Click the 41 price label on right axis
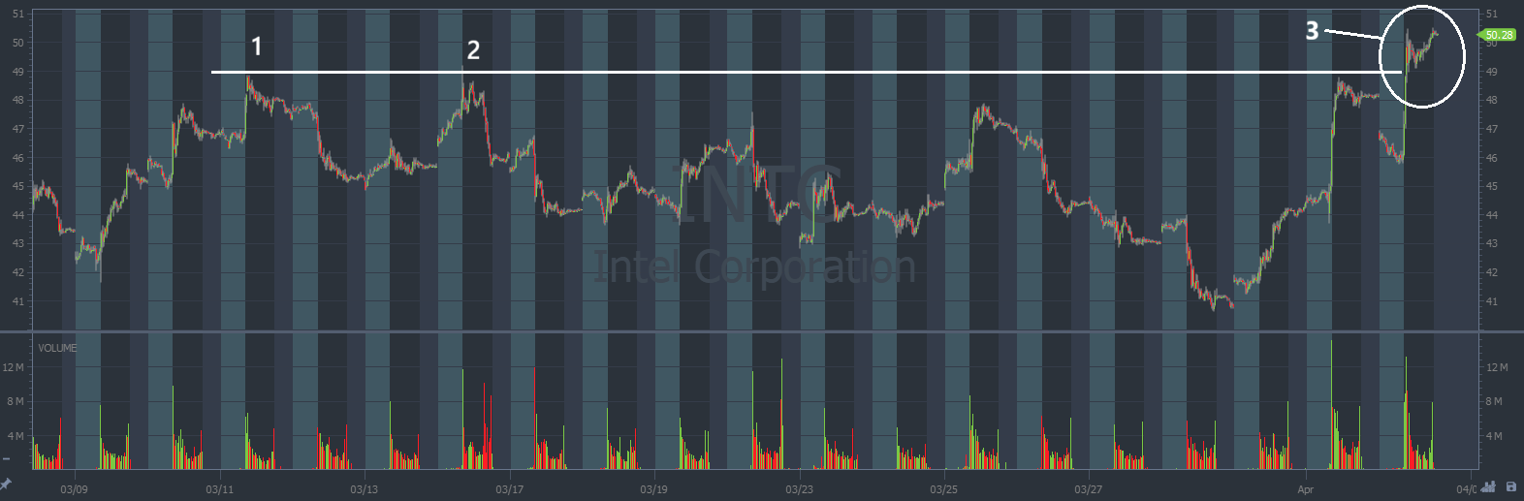This screenshot has width=1524, height=501. 1491,301
